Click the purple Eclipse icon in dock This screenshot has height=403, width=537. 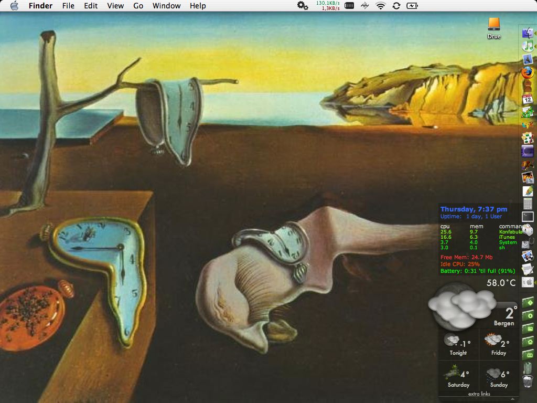click(x=528, y=151)
